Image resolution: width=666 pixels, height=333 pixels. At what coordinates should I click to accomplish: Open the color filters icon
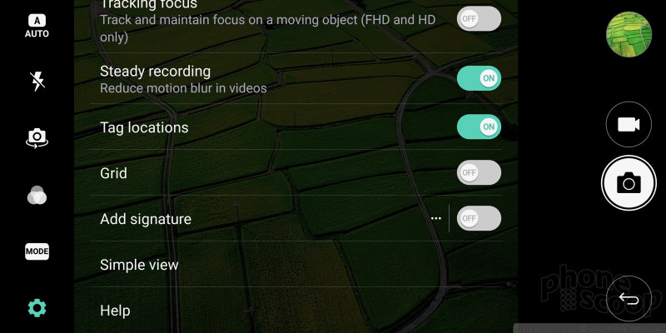(37, 195)
